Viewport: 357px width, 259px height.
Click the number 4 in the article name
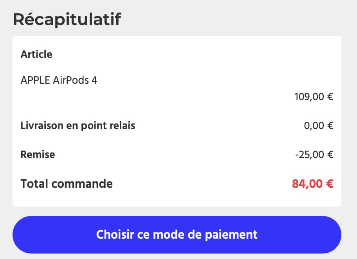tap(94, 80)
